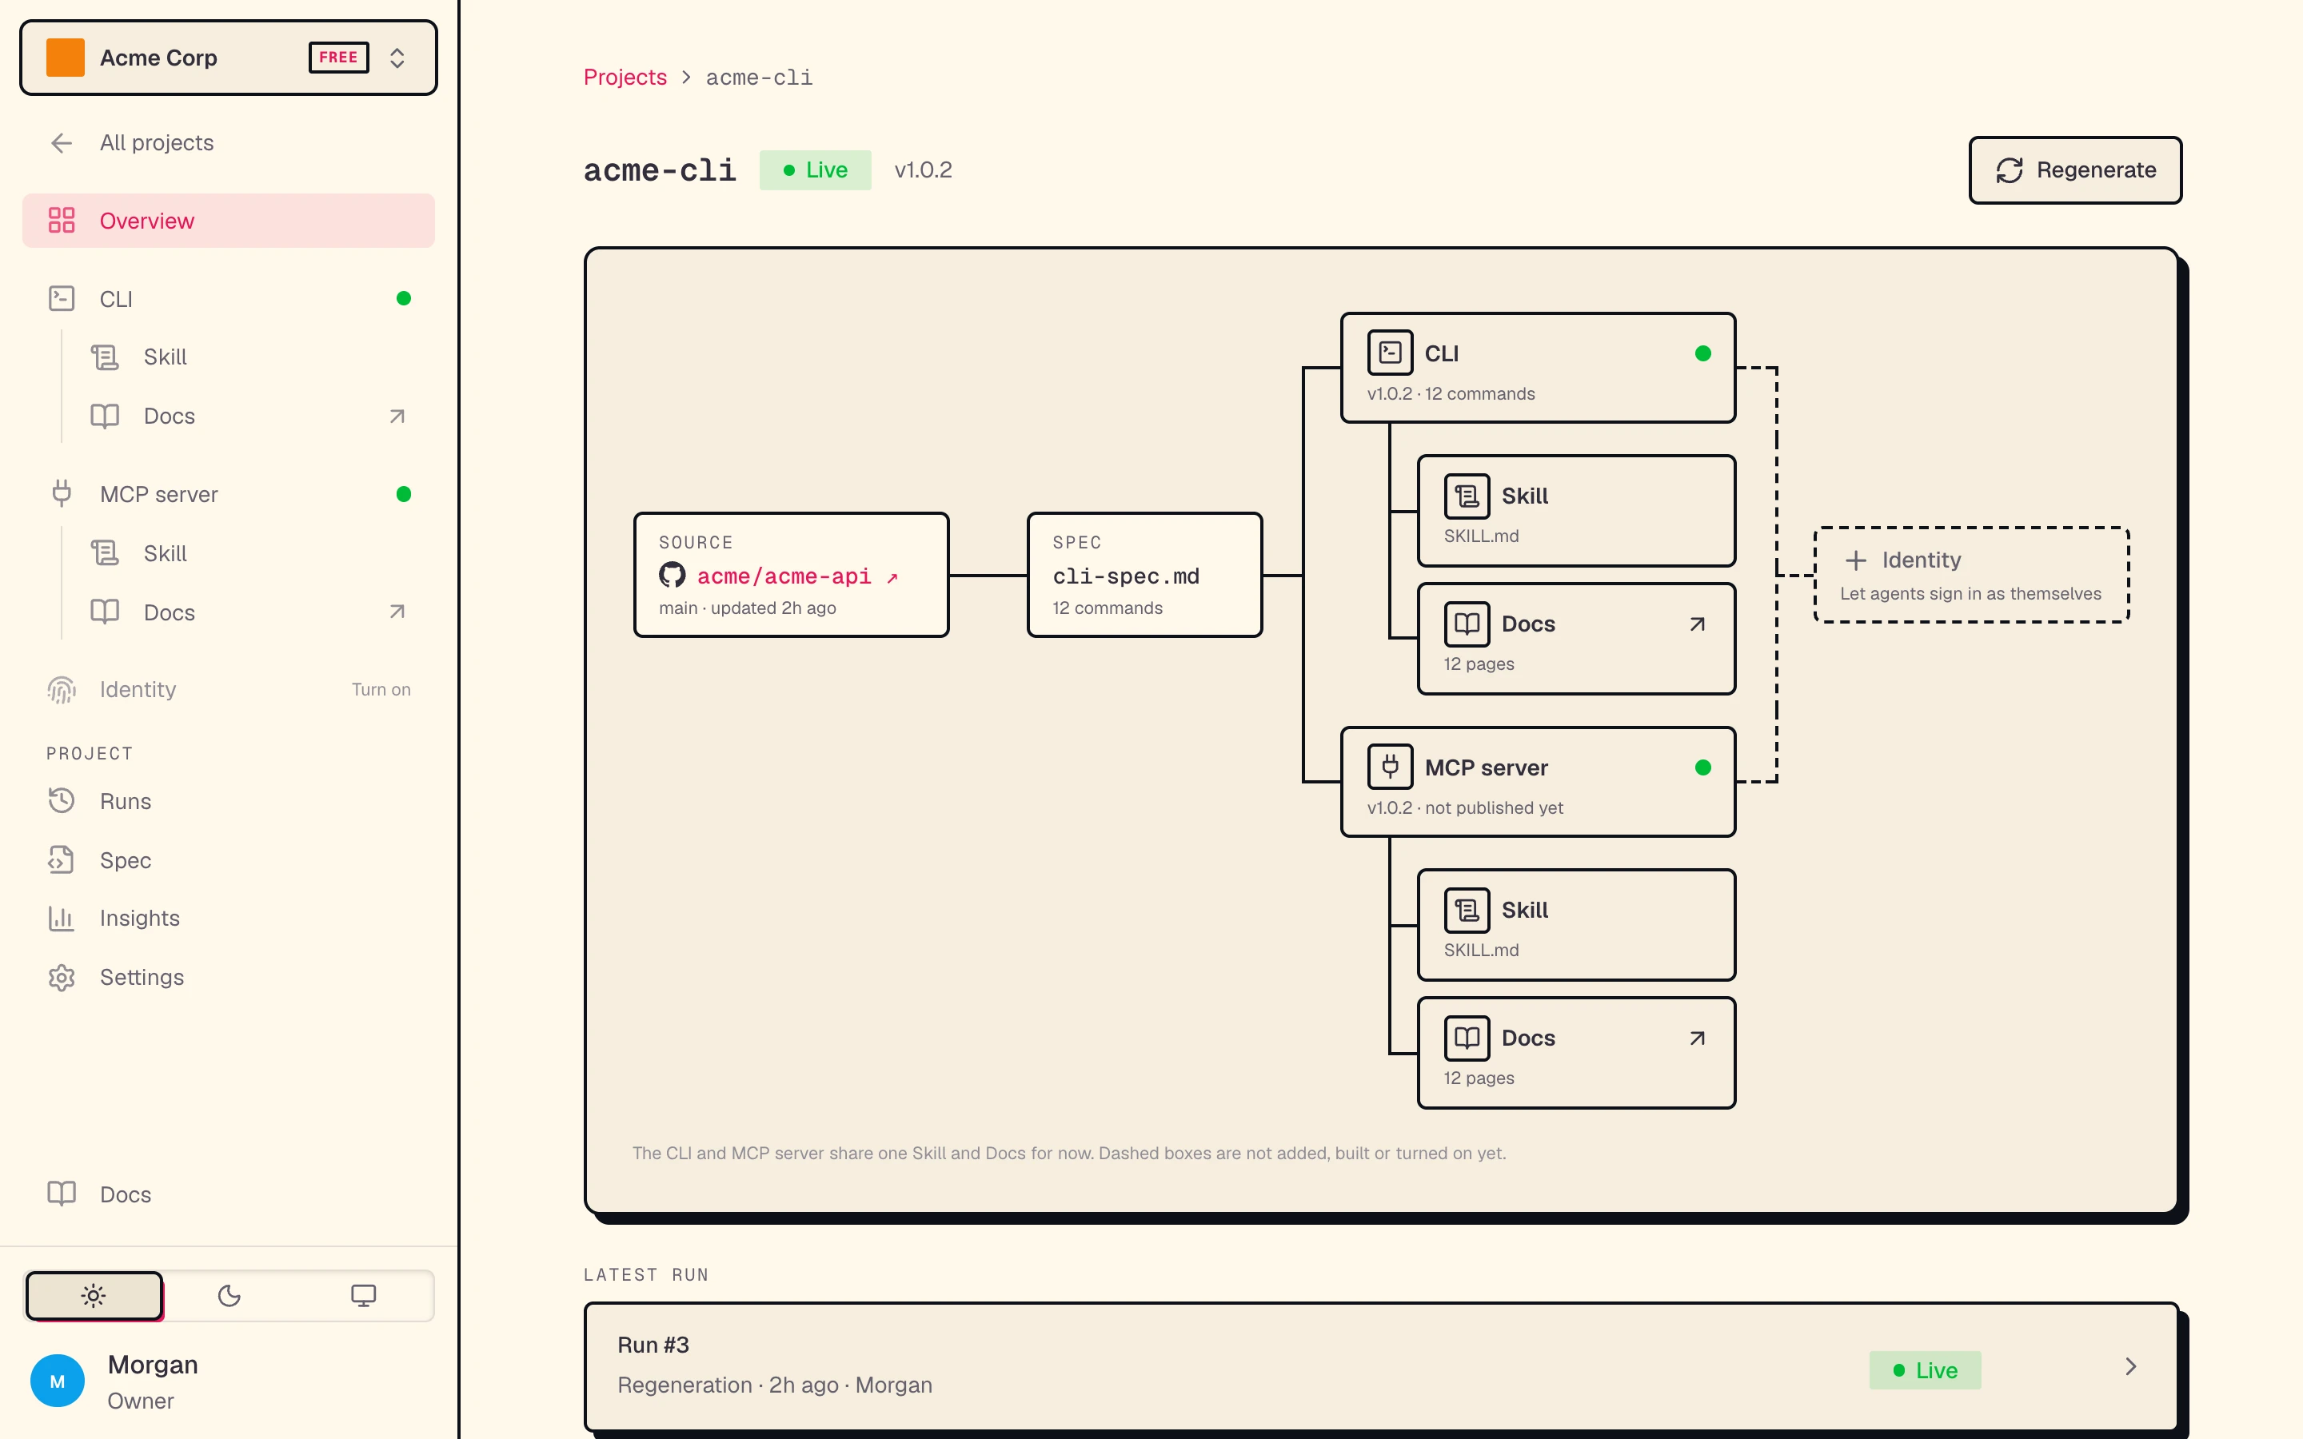The height and width of the screenshot is (1439, 2303).
Task: Open the workspace switcher chevrons
Action: tap(397, 58)
